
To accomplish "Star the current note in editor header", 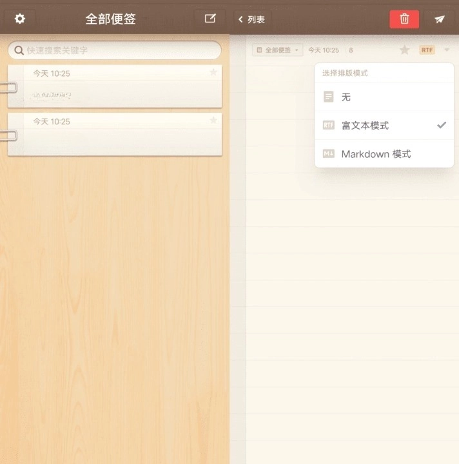I will 405,50.
